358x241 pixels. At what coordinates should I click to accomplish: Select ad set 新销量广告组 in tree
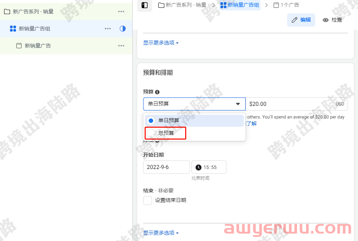[x=66, y=29]
